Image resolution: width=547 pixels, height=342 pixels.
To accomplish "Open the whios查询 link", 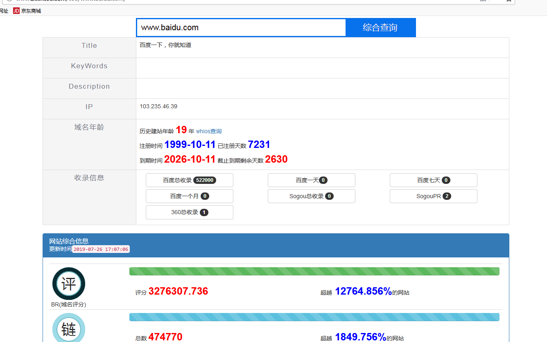I will coord(209,131).
